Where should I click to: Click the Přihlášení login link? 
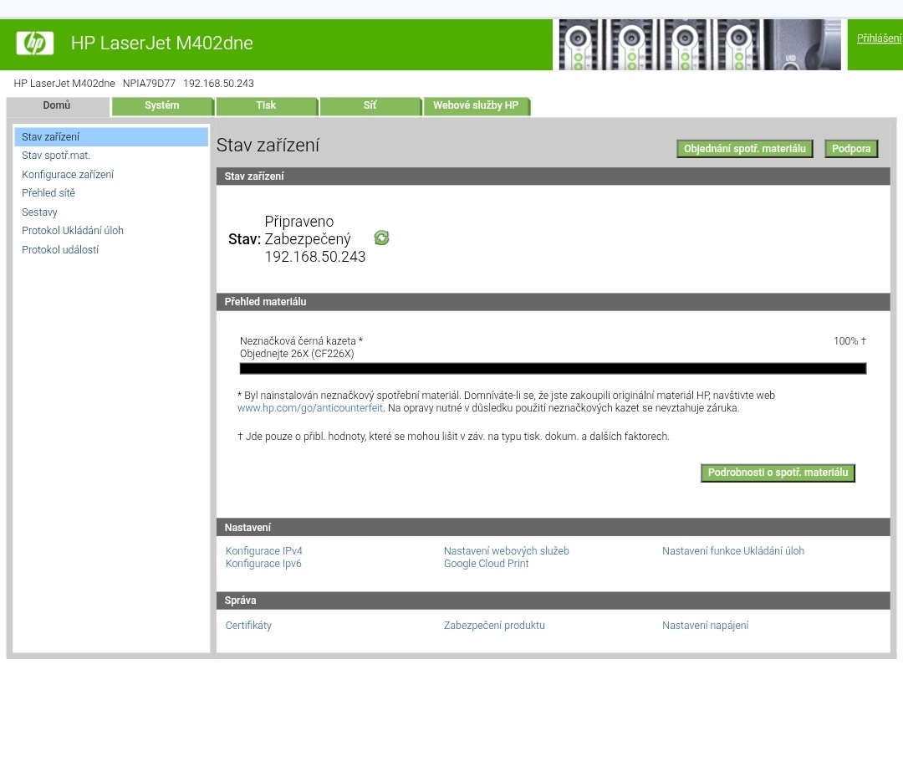[x=879, y=38]
